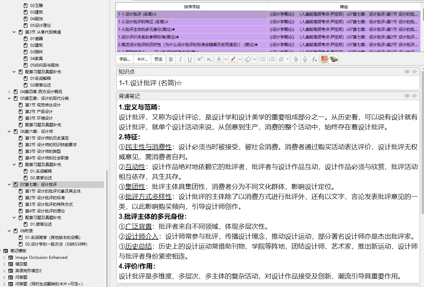Sort by the 排序字段 column header
The width and height of the screenshot is (424, 287).
192,7
